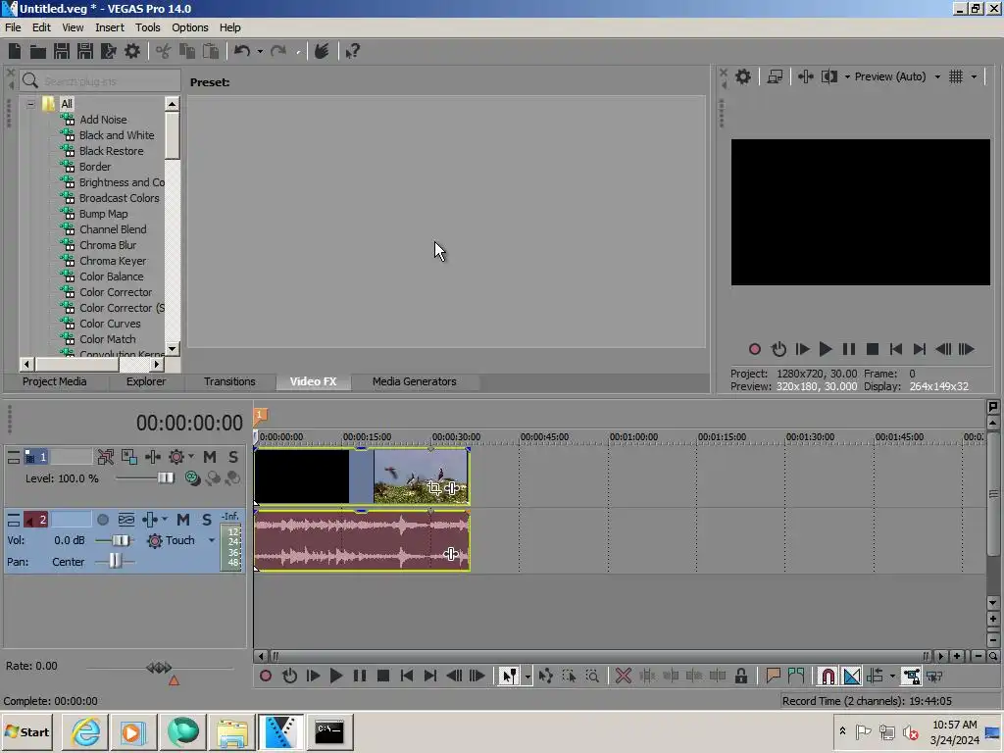Click the What's This help icon
The image size is (1004, 753).
[352, 51]
